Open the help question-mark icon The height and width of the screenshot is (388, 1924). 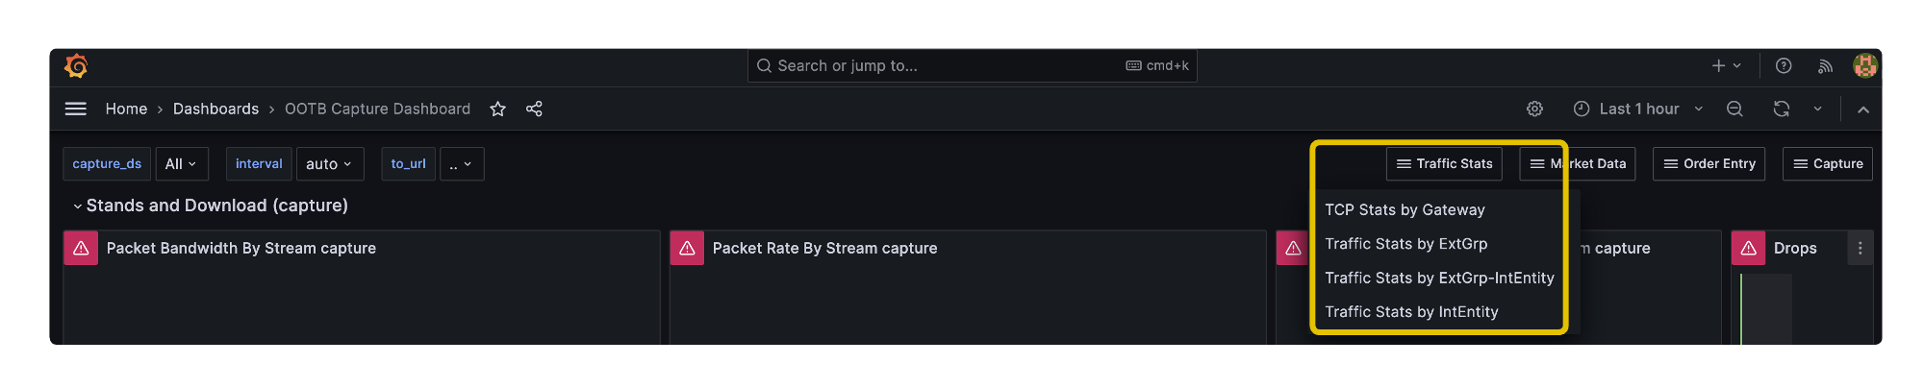coord(1784,65)
